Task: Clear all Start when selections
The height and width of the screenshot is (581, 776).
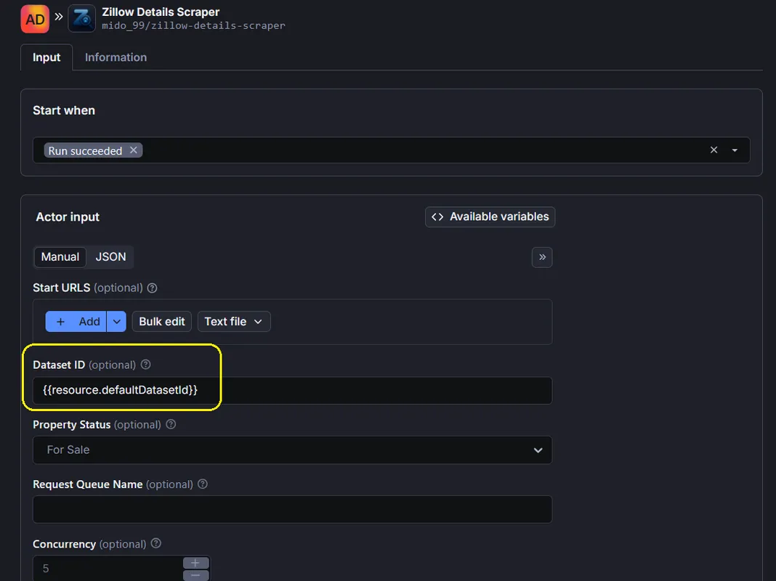Action: pyautogui.click(x=714, y=150)
